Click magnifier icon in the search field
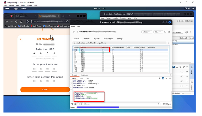This screenshot has width=202, height=116. (158, 104)
